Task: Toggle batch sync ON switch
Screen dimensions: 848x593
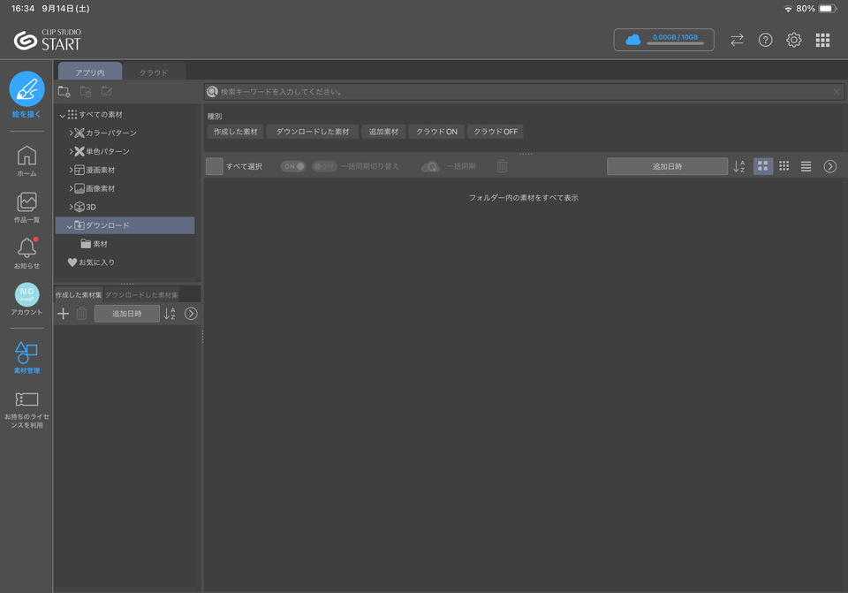Action: [x=293, y=166]
